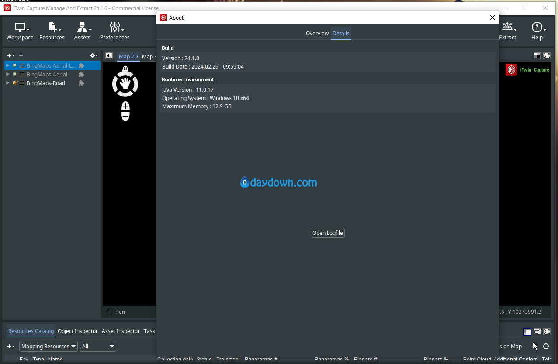Click the layer type icon for BingMaps-Road
The image size is (558, 364).
pos(22,83)
